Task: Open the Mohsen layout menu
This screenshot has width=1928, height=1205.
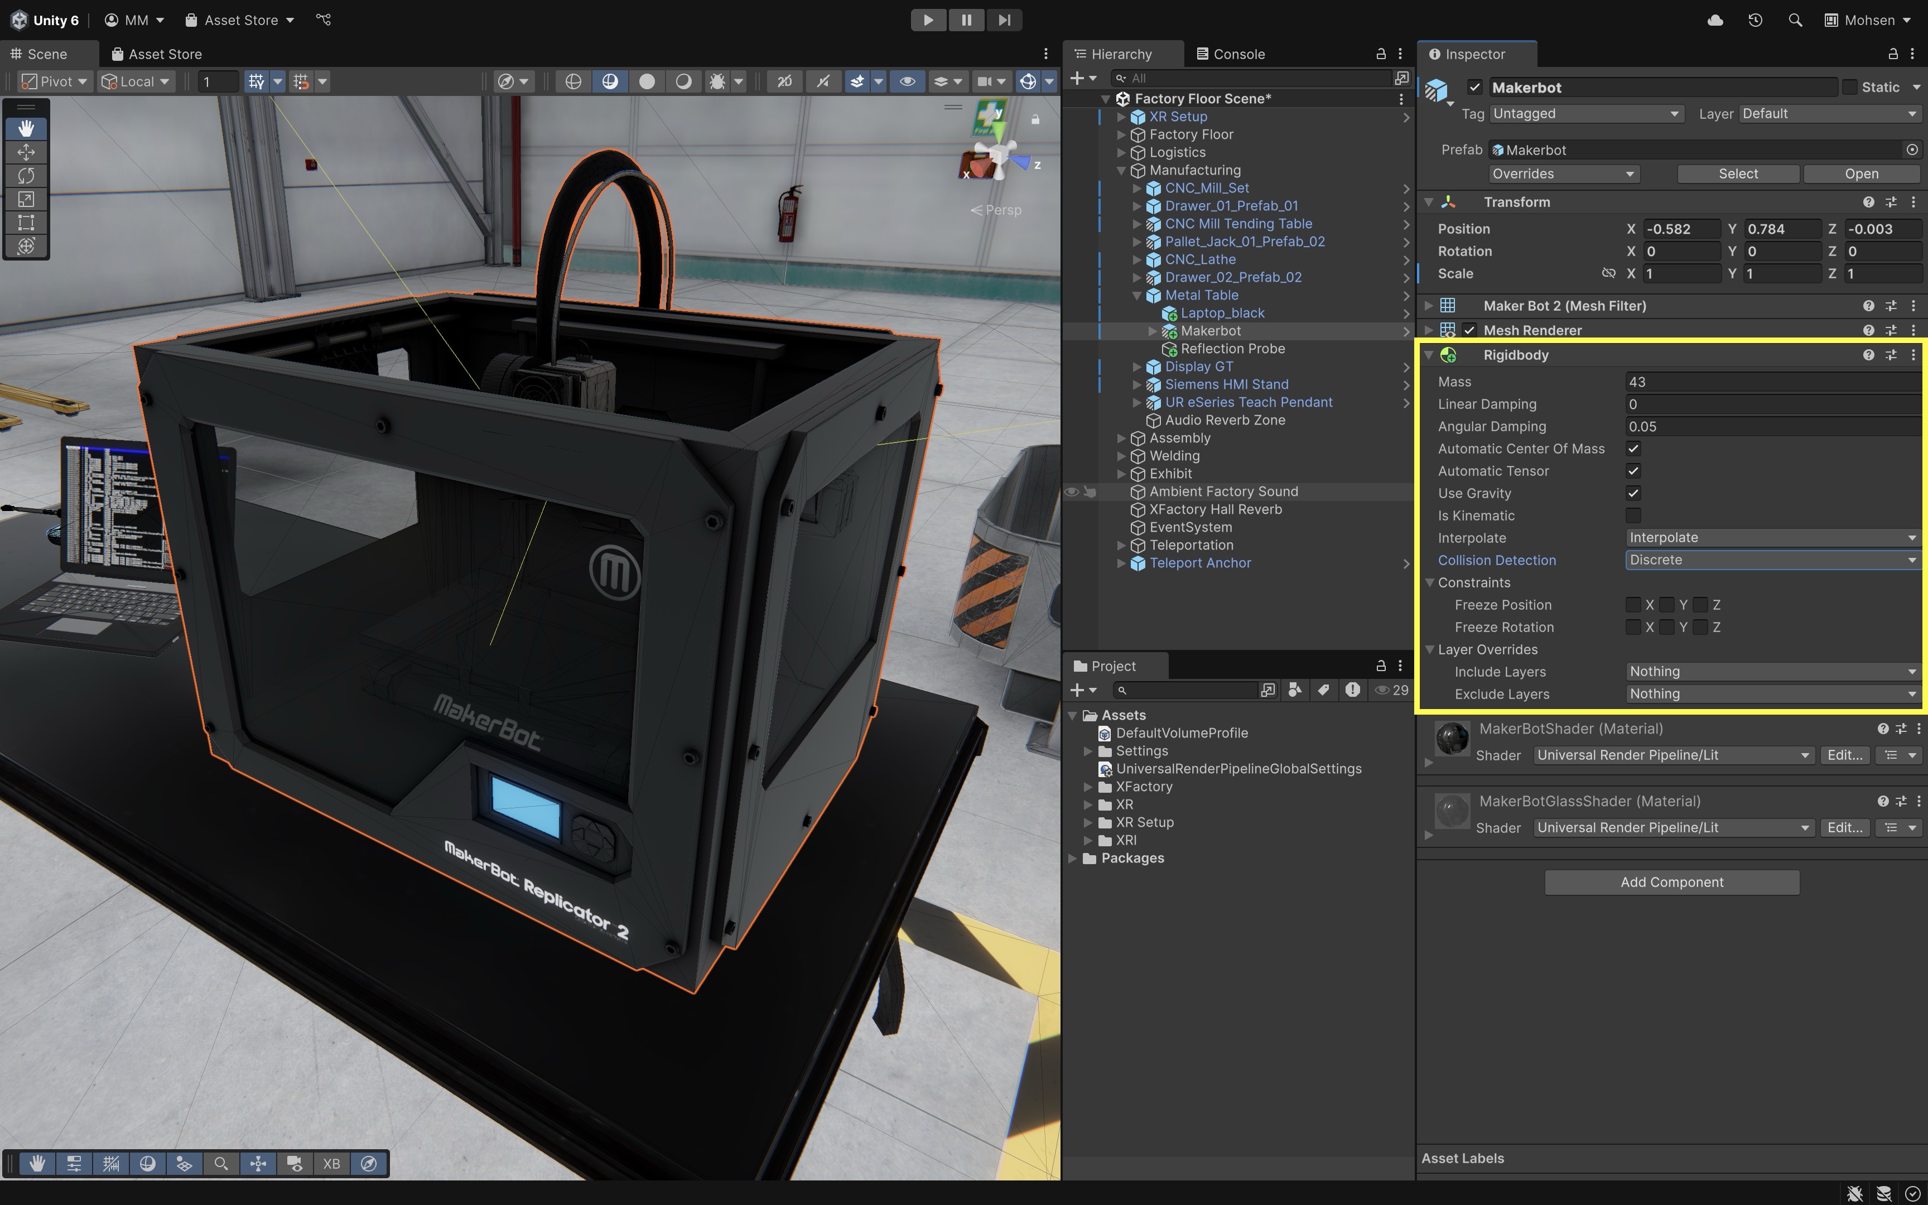Action: [1867, 20]
